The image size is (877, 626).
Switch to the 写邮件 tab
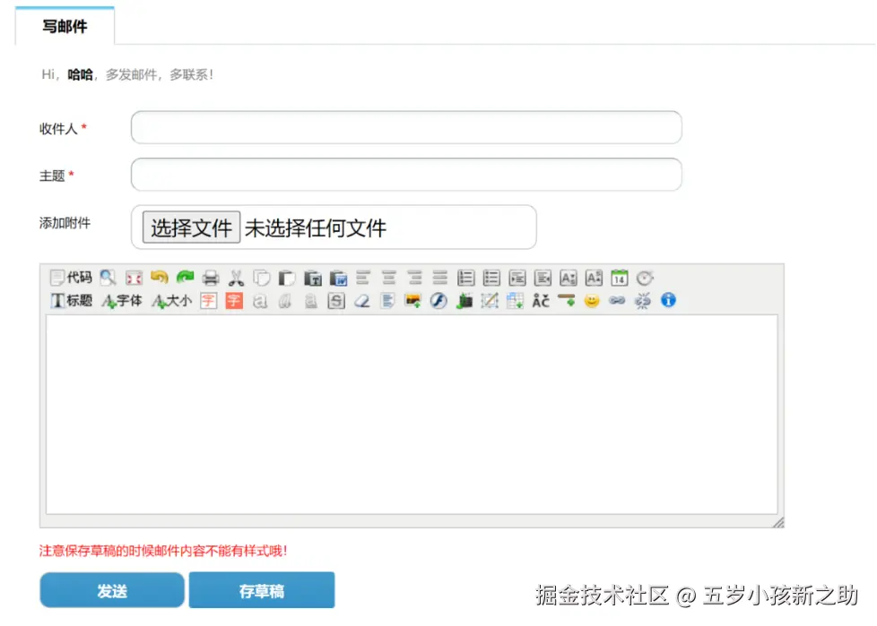click(65, 27)
